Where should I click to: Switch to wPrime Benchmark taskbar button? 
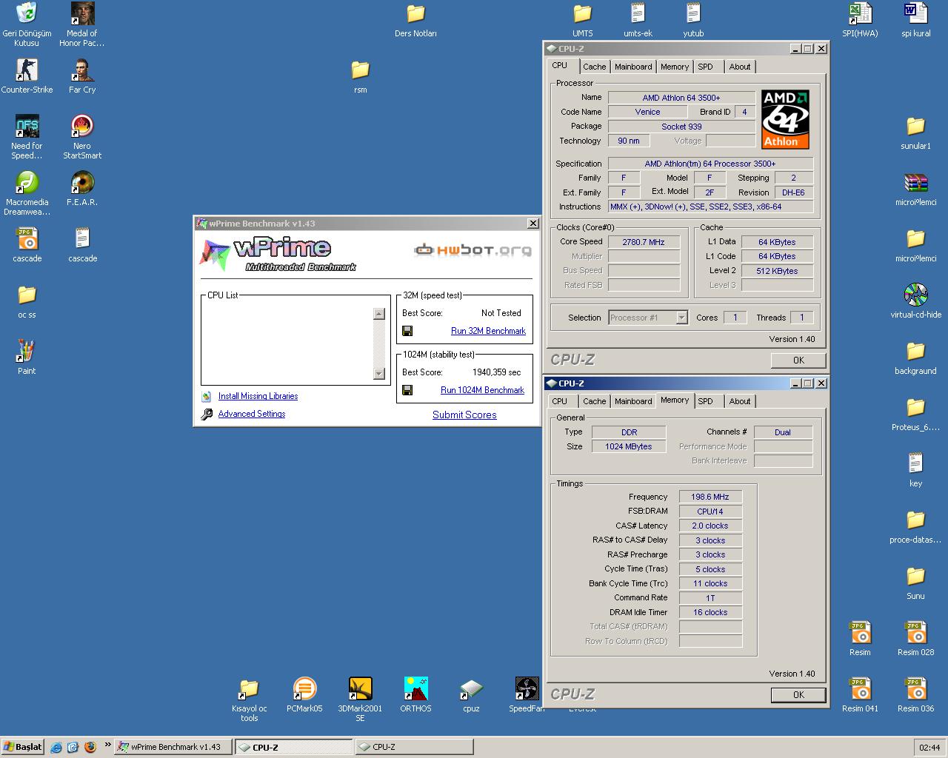point(173,747)
